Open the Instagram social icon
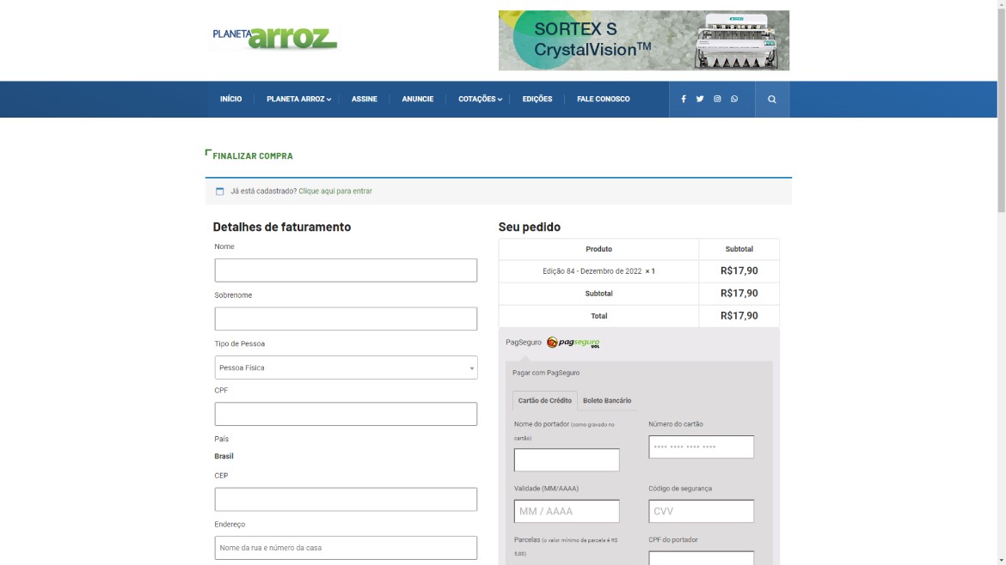Image resolution: width=1006 pixels, height=565 pixels. click(717, 100)
